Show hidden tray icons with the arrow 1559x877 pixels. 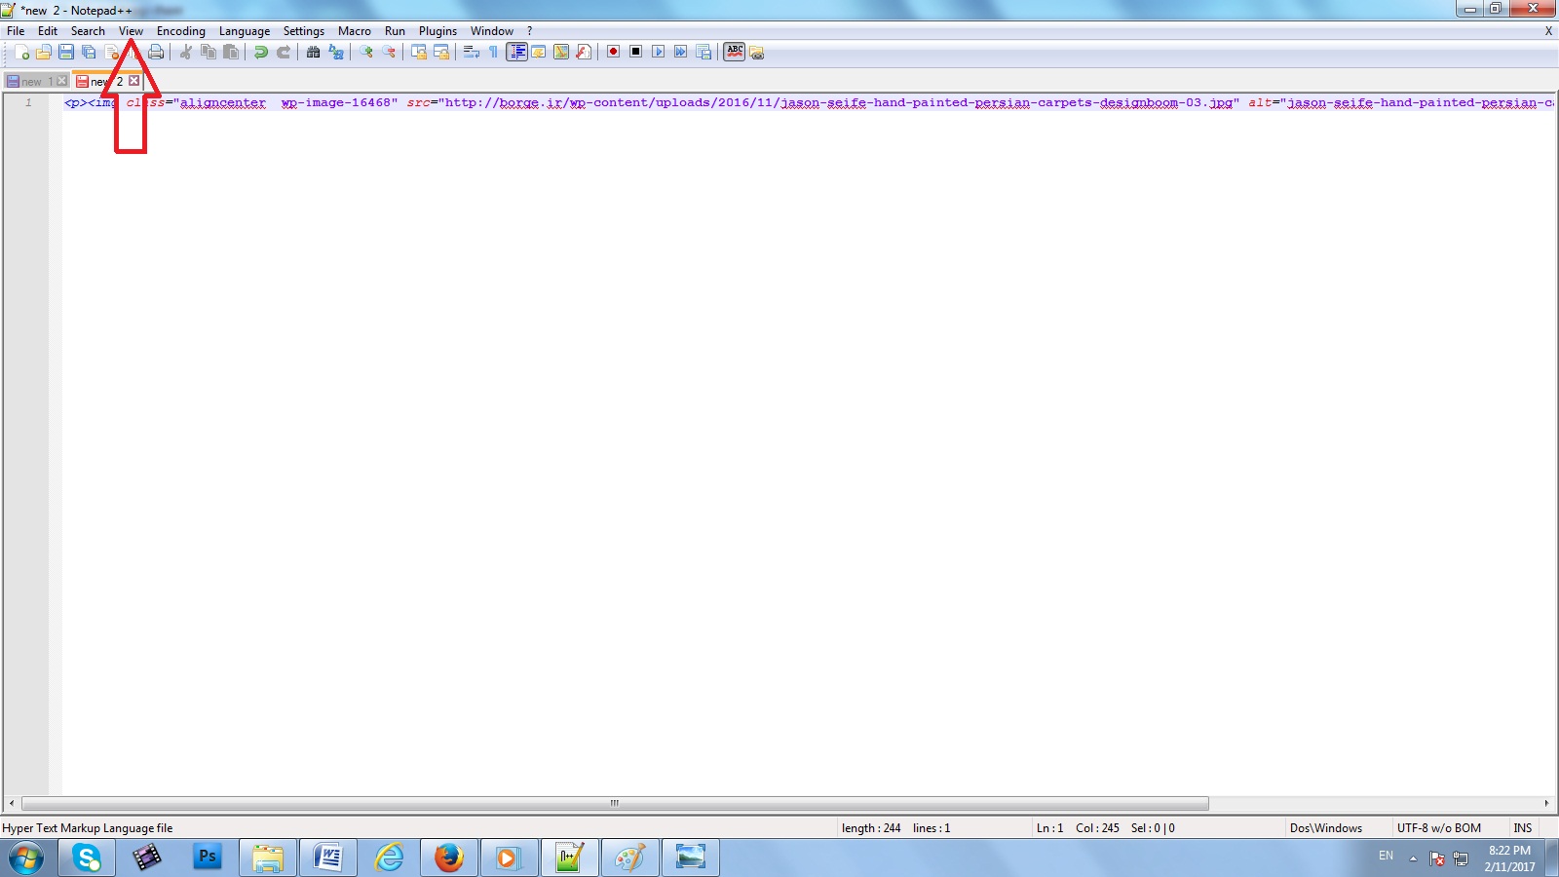1413,858
